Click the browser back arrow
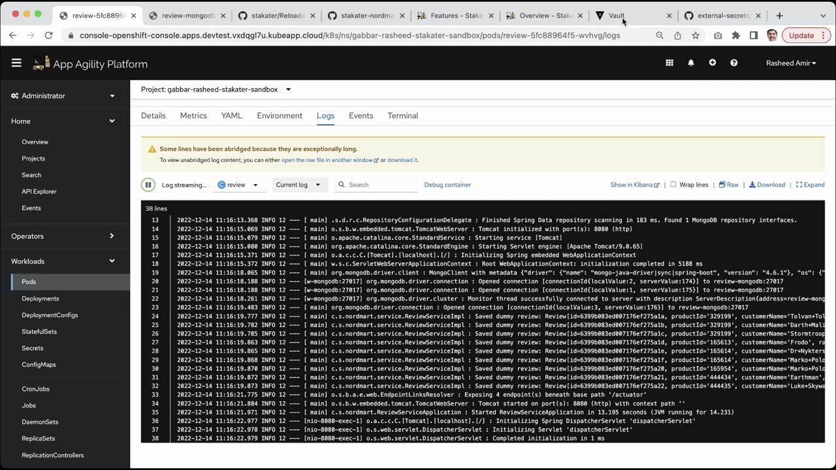The width and height of the screenshot is (836, 470). pyautogui.click(x=14, y=35)
